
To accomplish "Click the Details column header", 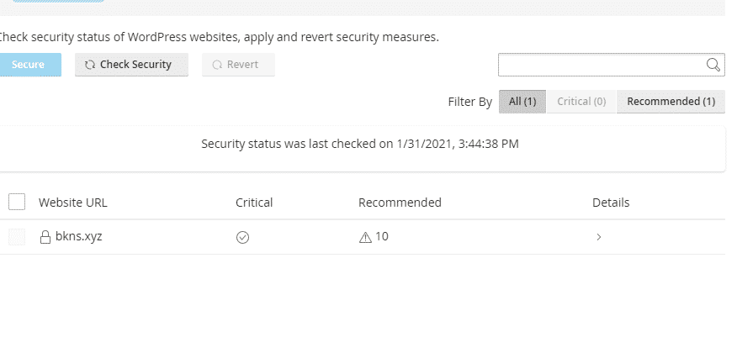I will coord(611,203).
